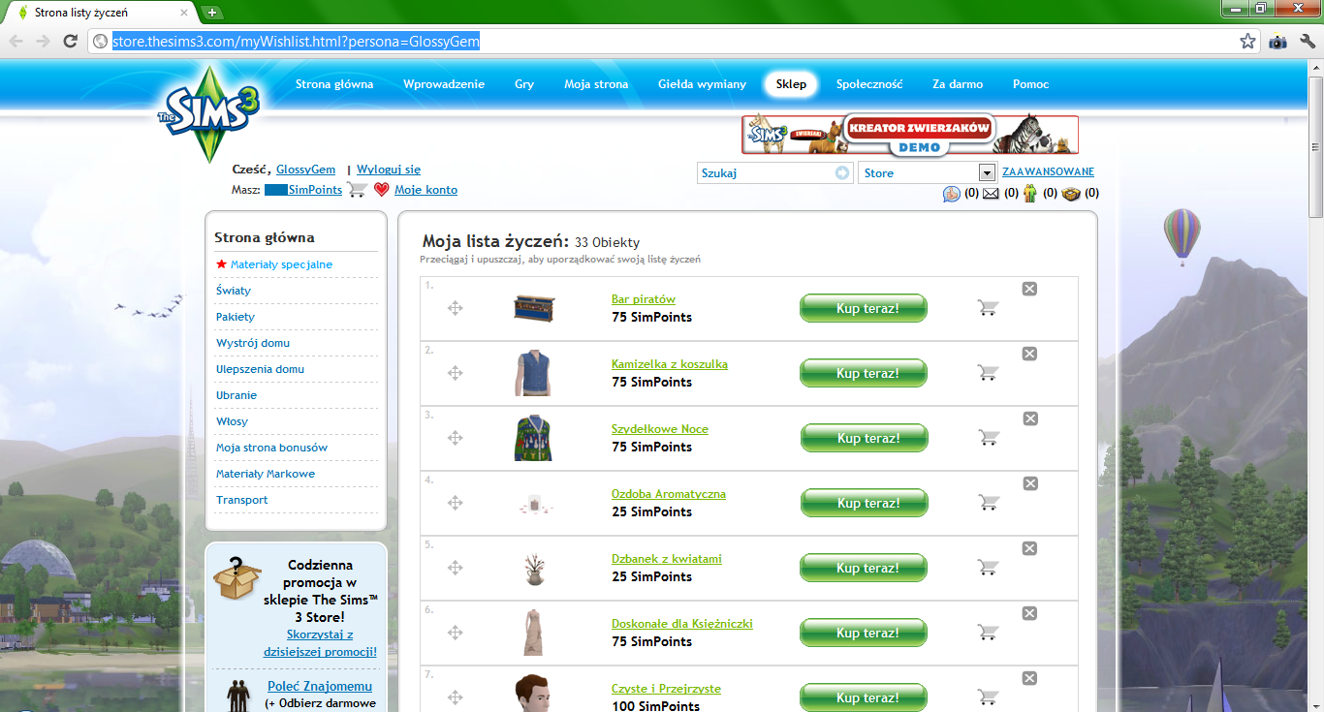Remove Kamizelka z koszulka with X button
The height and width of the screenshot is (712, 1324).
point(1029,354)
